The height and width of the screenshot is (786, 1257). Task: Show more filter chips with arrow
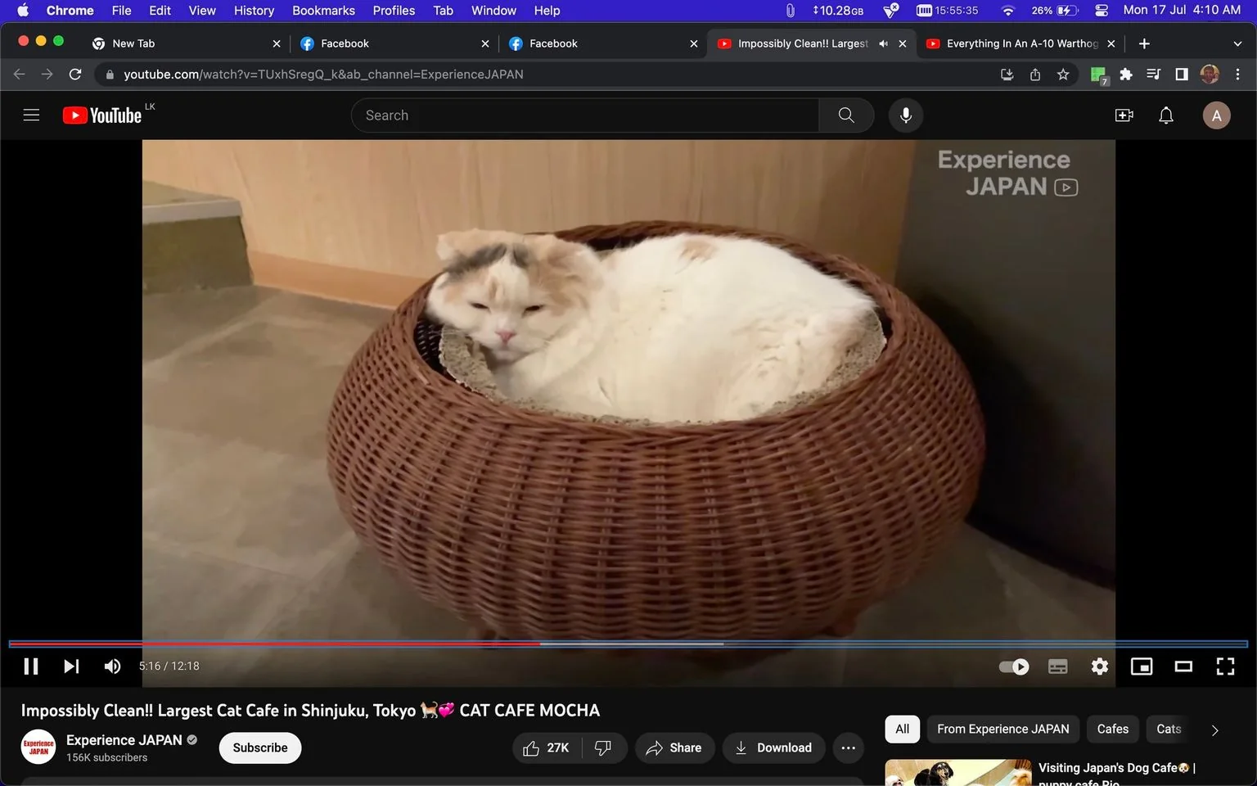pyautogui.click(x=1214, y=730)
